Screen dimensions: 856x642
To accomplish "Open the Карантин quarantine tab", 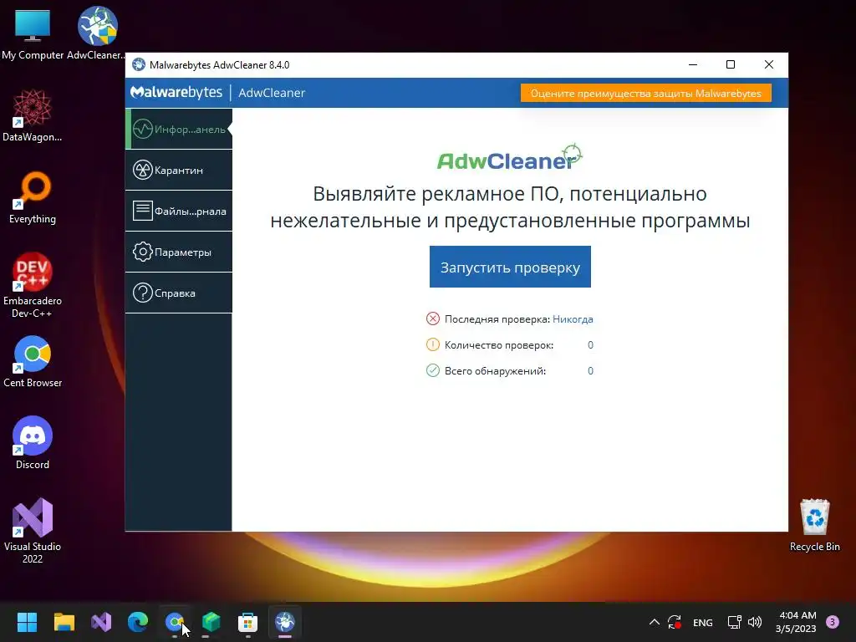I will pos(179,170).
